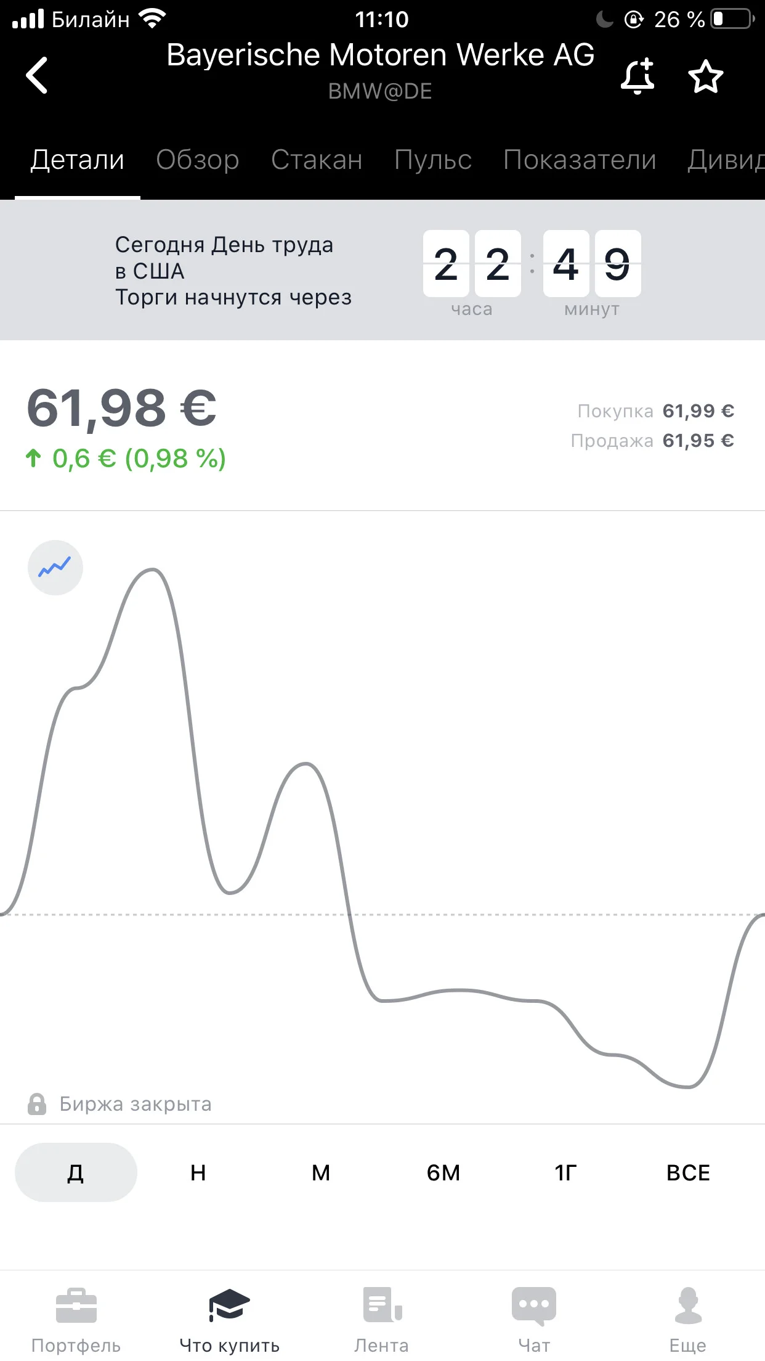Open Портфель briefcase icon
This screenshot has width=765, height=1361.
76,1306
